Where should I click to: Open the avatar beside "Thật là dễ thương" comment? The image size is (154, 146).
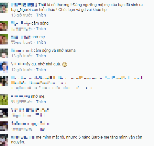coord(4,8)
